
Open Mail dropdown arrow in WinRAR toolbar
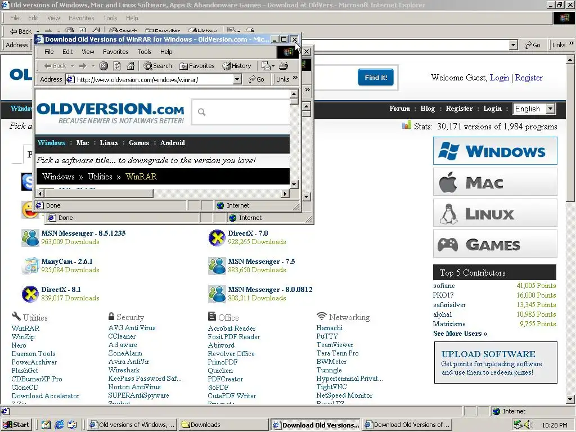click(x=273, y=66)
